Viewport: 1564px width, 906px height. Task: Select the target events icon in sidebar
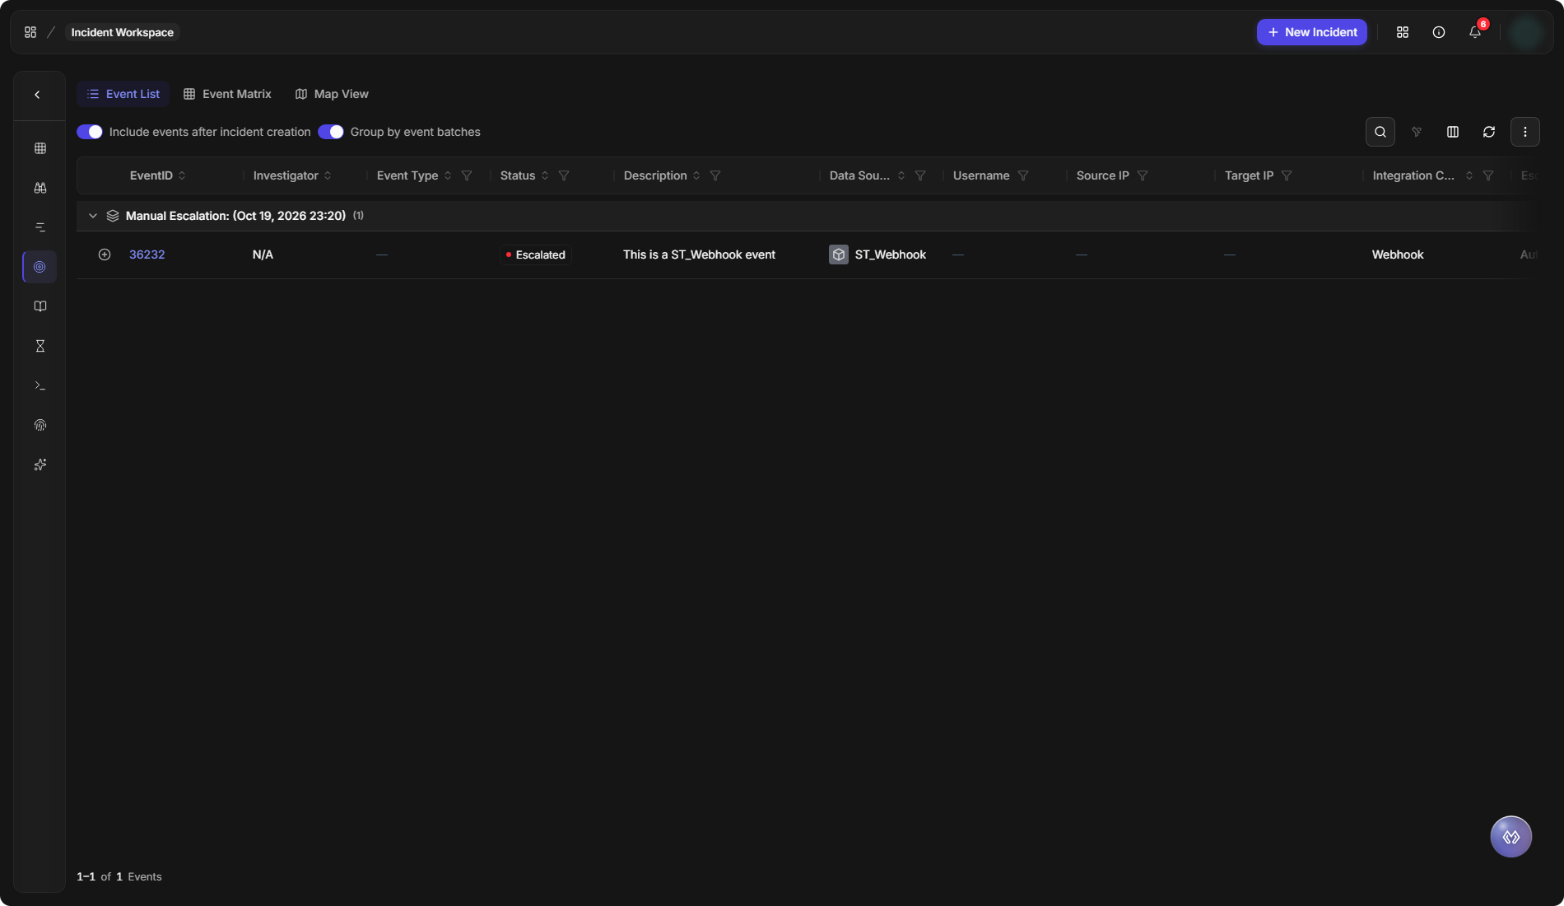coord(40,267)
